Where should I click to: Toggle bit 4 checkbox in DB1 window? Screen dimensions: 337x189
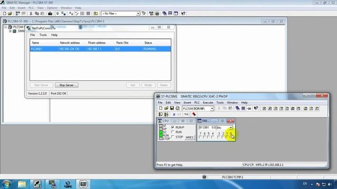[213, 137]
